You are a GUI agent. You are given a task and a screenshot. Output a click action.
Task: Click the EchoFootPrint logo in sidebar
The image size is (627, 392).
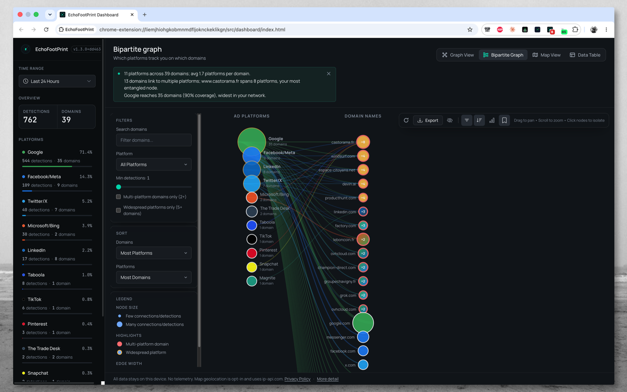(x=25, y=49)
